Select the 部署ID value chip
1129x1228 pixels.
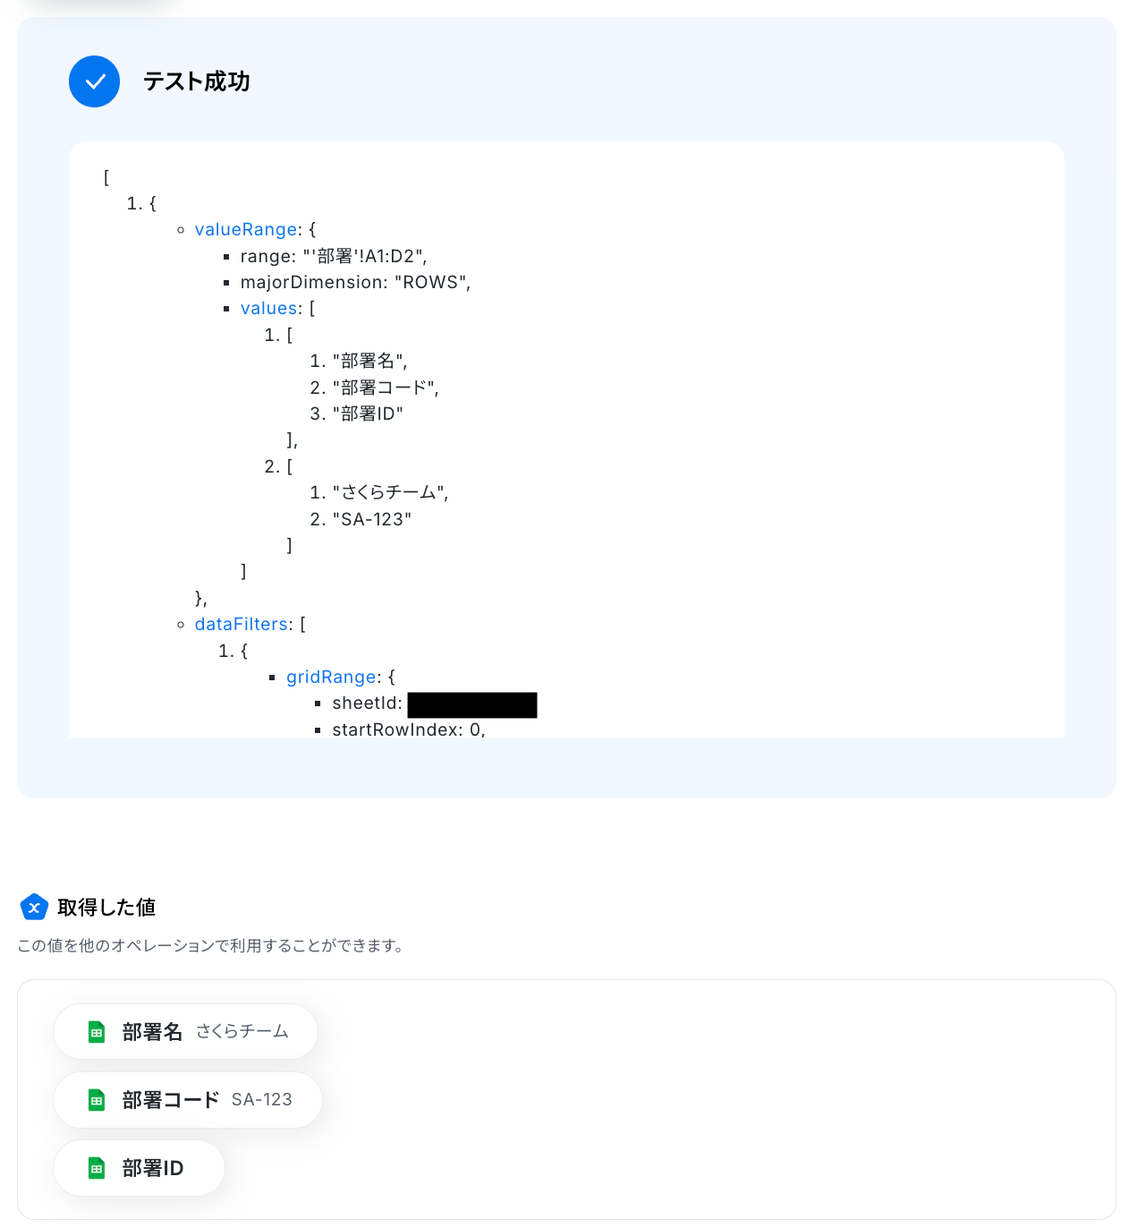(x=139, y=1168)
